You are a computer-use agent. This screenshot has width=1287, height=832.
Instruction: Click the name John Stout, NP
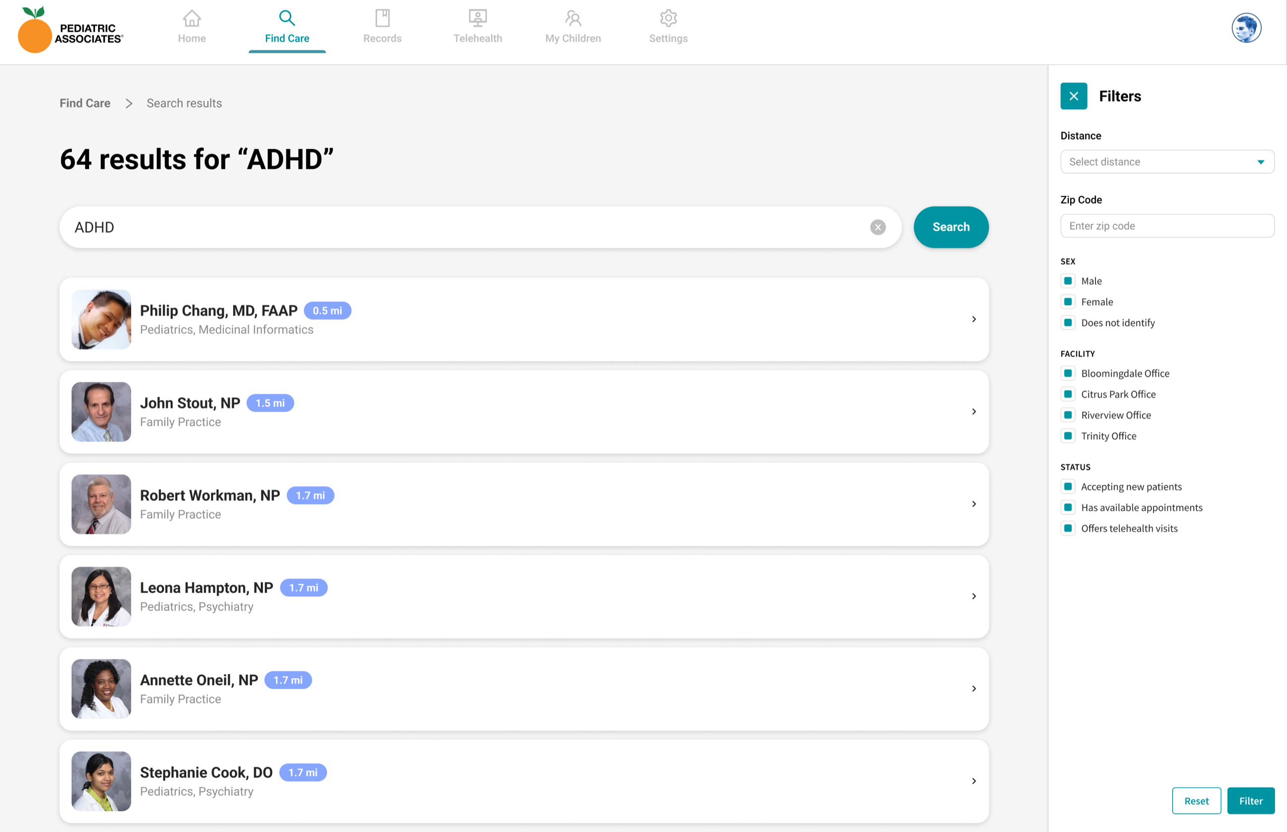[x=190, y=403]
